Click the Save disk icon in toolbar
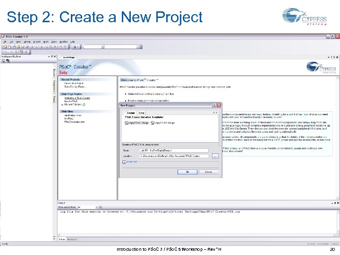The height and width of the screenshot is (255, 340). 23,47
